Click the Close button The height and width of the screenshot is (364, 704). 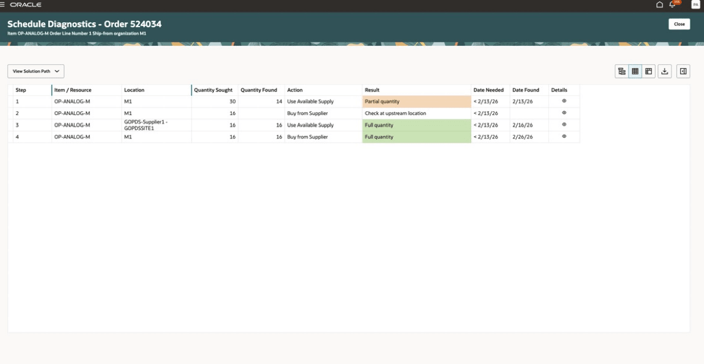pos(680,24)
